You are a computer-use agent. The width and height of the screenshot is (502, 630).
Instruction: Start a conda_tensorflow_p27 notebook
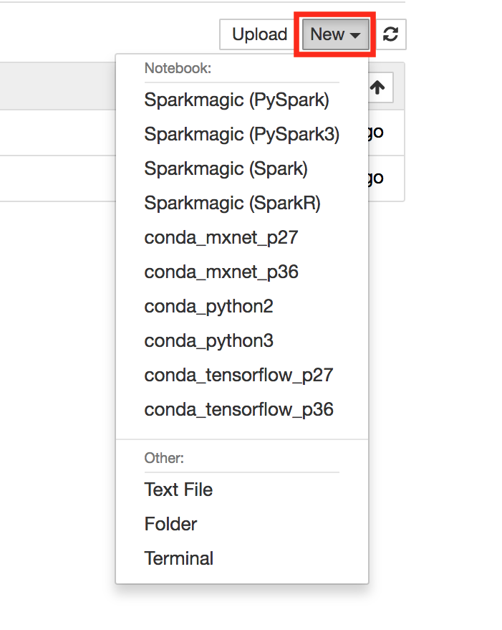coord(238,375)
